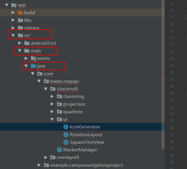The width and height of the screenshot is (187, 169).
Task: Click the quadtree package icon
Action: (60, 112)
